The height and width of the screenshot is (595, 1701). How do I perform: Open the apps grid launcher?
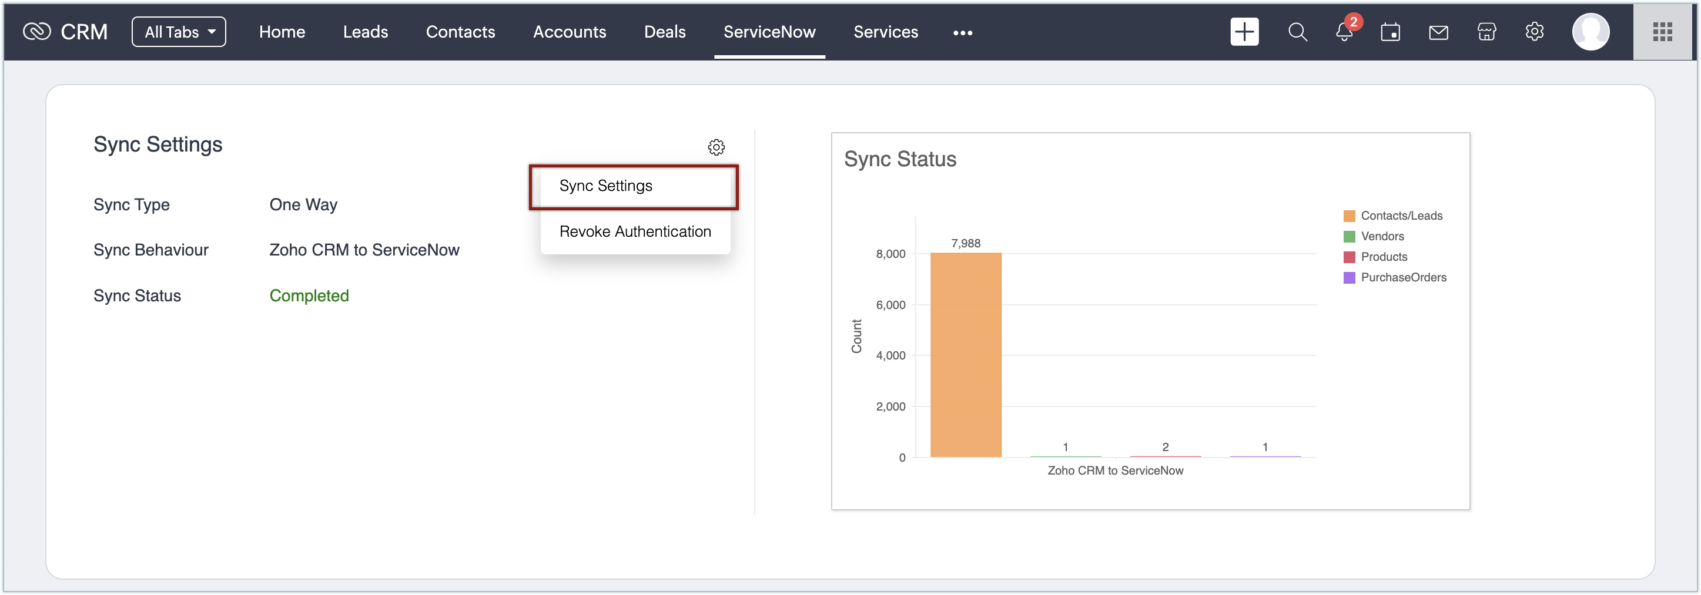(1662, 32)
